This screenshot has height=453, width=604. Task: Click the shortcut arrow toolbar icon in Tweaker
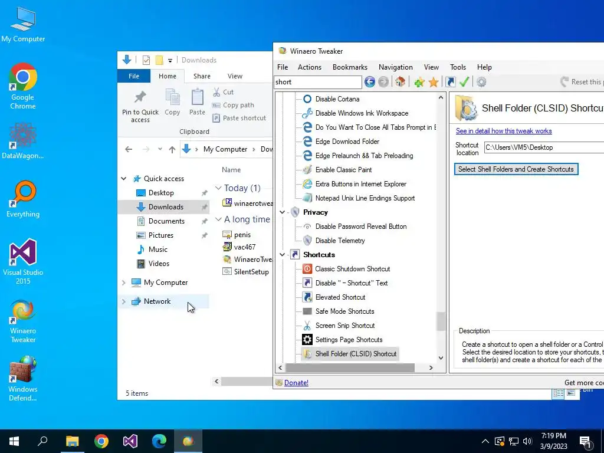tap(450, 82)
